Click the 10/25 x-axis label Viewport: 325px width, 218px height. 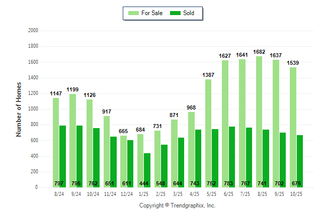click(x=296, y=193)
